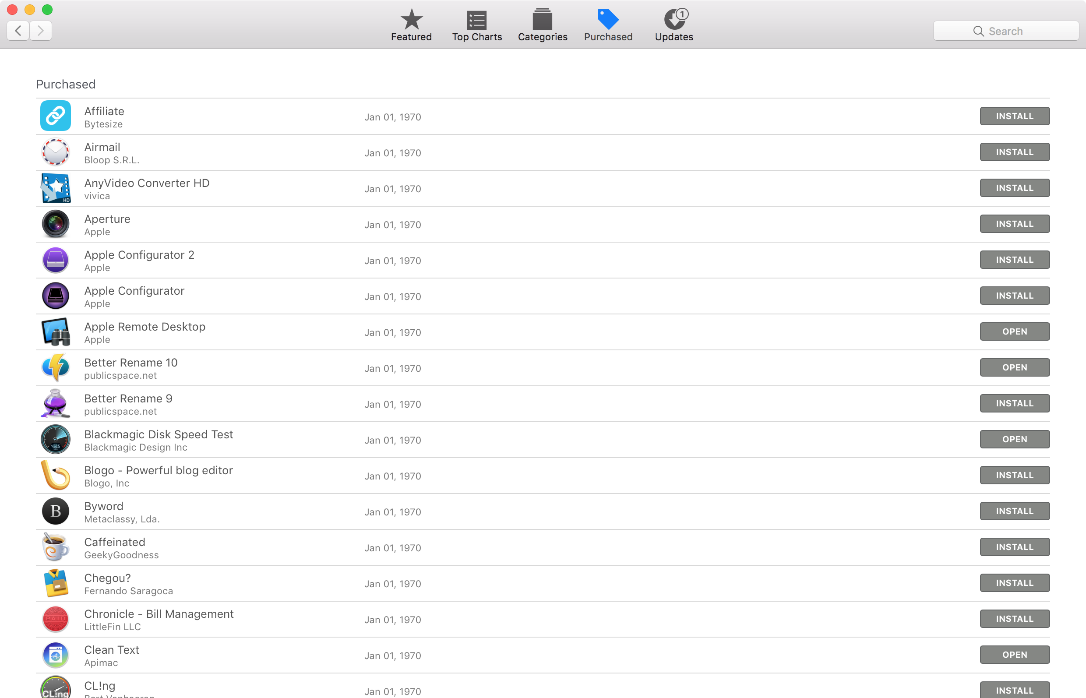This screenshot has width=1086, height=698.
Task: Click the 'AnyVideo Converter HD' title
Action: click(x=147, y=183)
